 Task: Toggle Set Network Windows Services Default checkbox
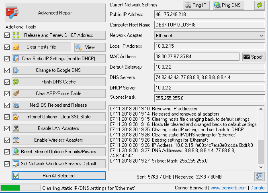click(x=7, y=164)
